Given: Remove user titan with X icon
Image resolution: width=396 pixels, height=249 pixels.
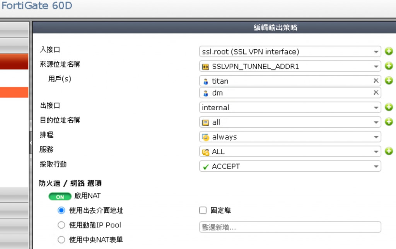Looking at the screenshot, I should coord(376,81).
